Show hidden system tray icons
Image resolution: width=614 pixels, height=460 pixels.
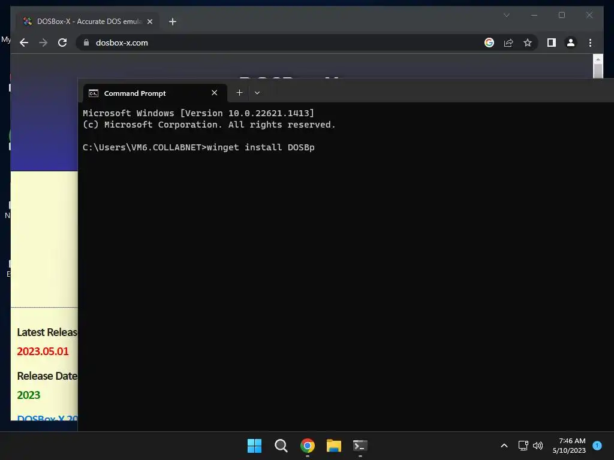504,446
